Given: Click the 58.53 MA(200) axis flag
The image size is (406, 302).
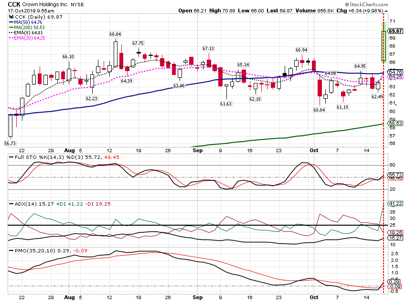Looking at the screenshot, I should click(x=395, y=124).
